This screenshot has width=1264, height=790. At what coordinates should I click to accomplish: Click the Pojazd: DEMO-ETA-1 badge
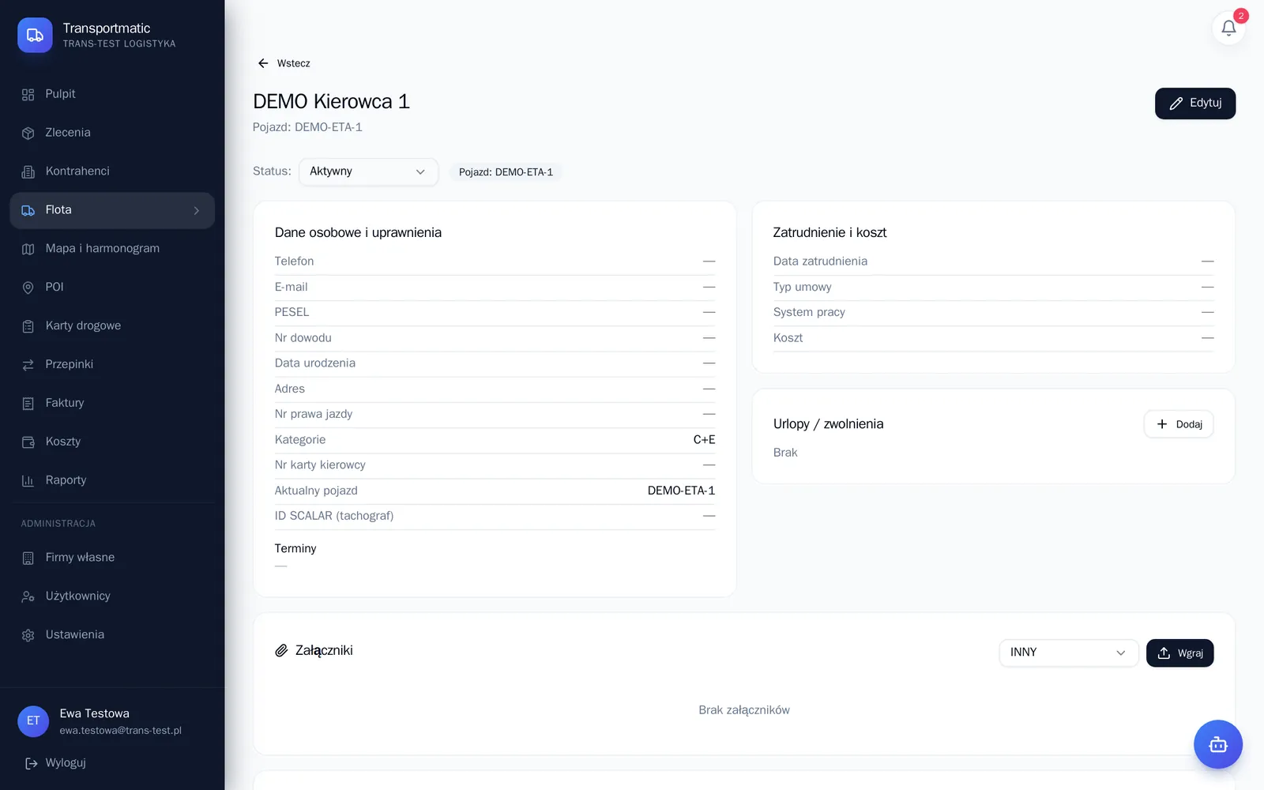pos(506,172)
